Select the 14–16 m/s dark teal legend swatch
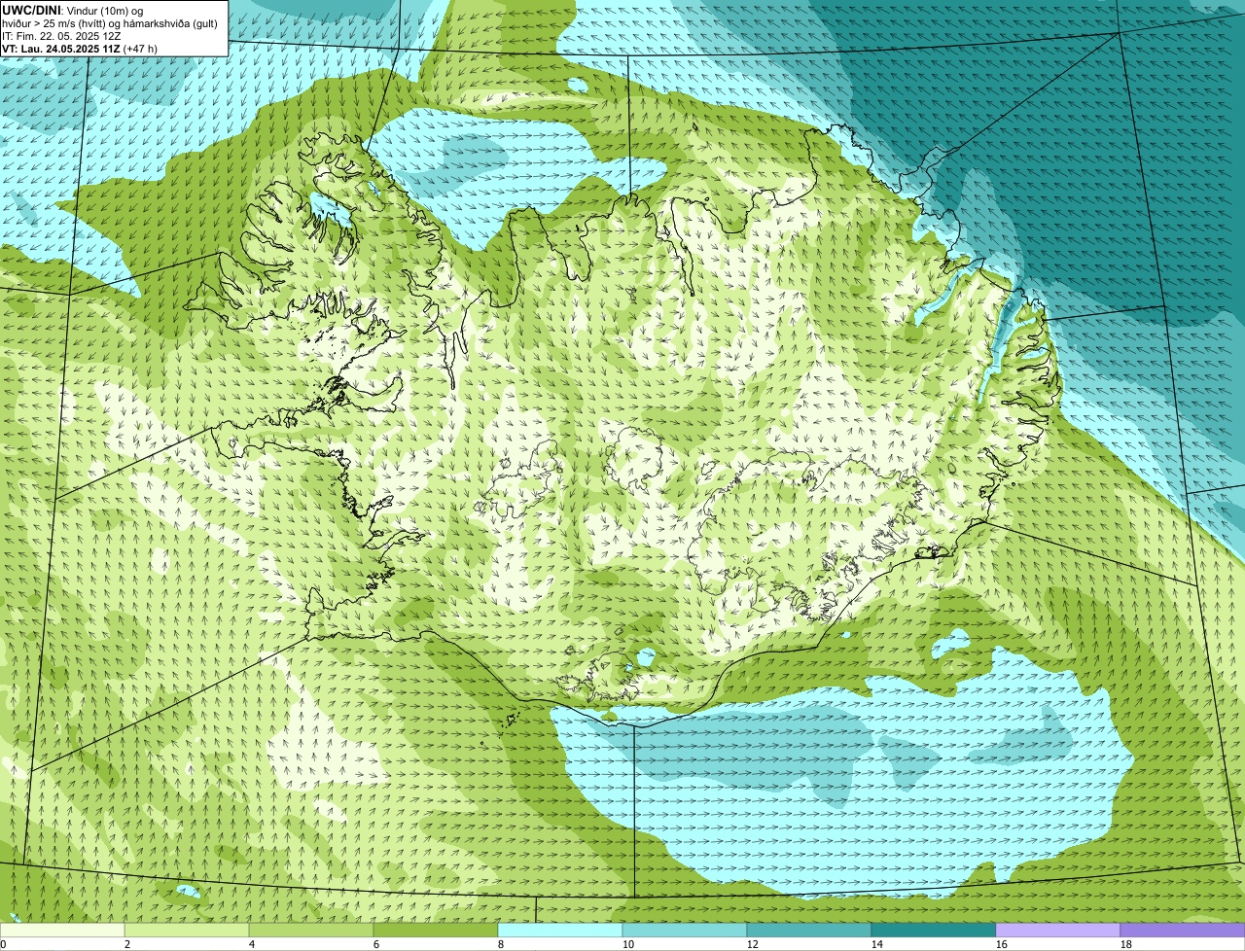 (934, 931)
